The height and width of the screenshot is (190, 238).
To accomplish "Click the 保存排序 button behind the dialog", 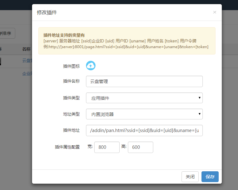I will [x=7, y=33].
